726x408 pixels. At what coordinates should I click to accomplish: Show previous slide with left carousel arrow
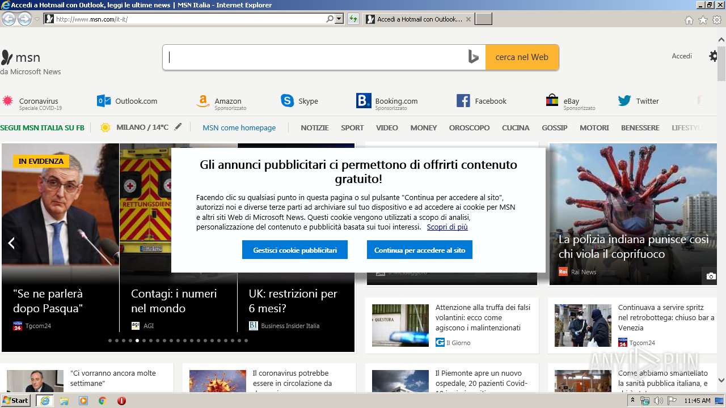tap(11, 243)
